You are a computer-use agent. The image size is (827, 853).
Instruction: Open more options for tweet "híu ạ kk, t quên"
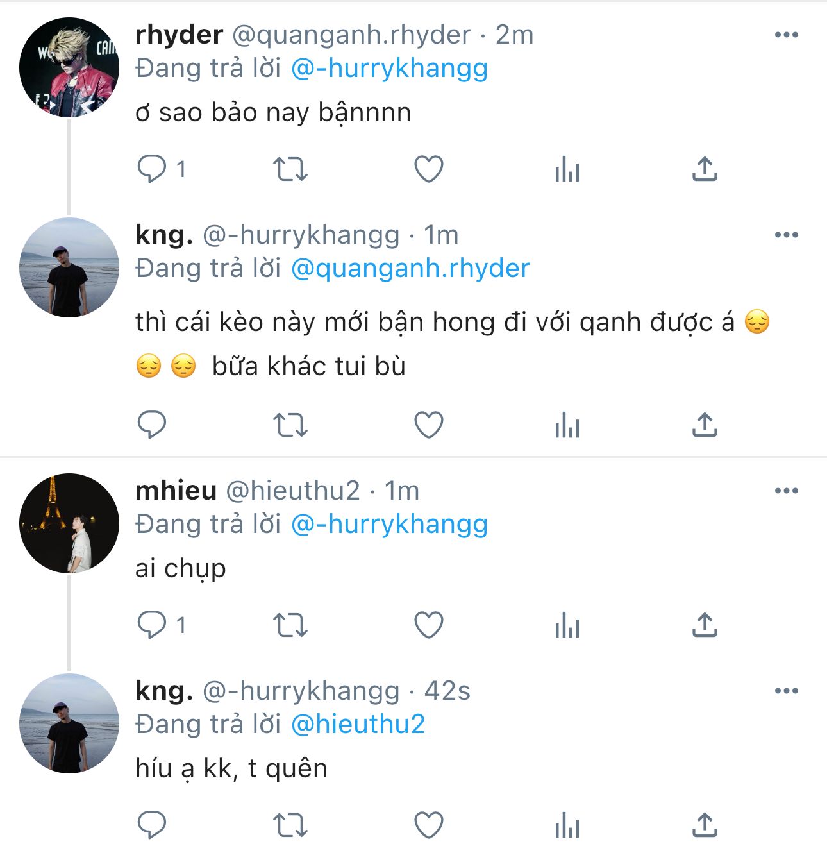click(786, 691)
